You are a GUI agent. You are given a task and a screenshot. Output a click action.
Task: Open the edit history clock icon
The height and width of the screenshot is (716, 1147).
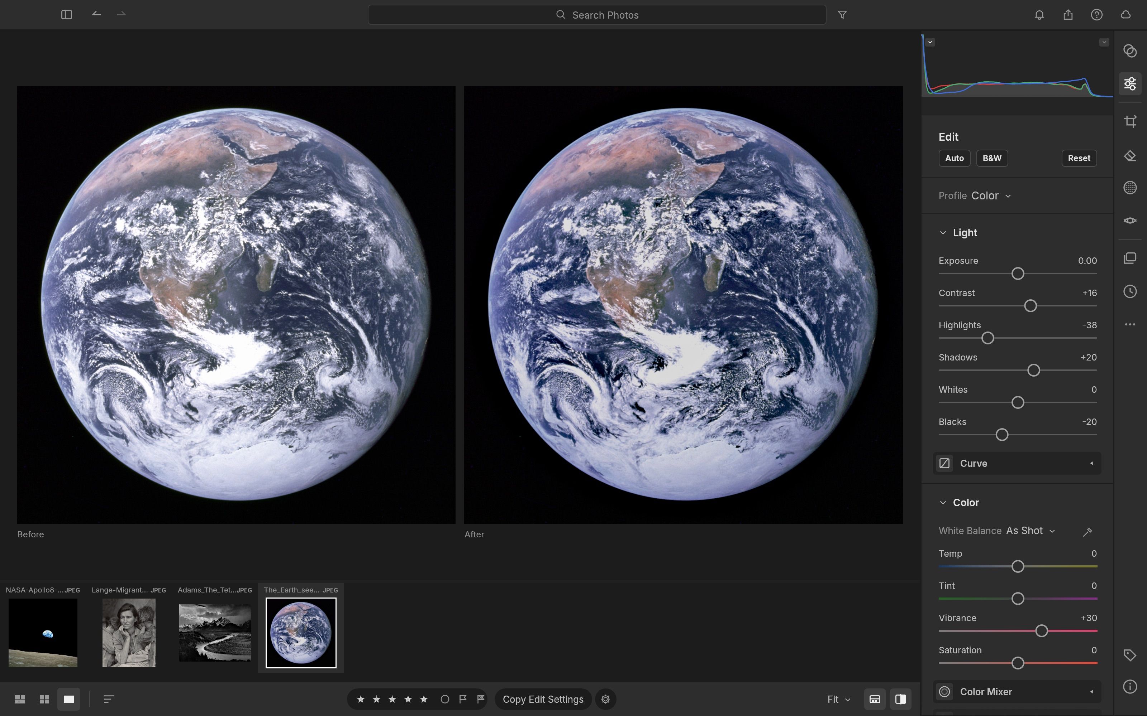click(1130, 291)
